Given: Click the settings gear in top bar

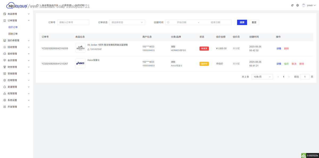Looking at the screenshot, I should 297,5.
